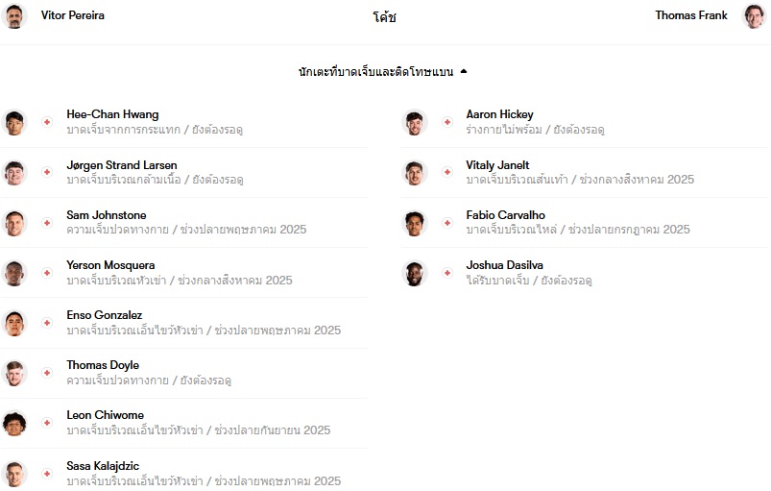Click the injury icon next to Enso Gonzalez

[x=47, y=323]
